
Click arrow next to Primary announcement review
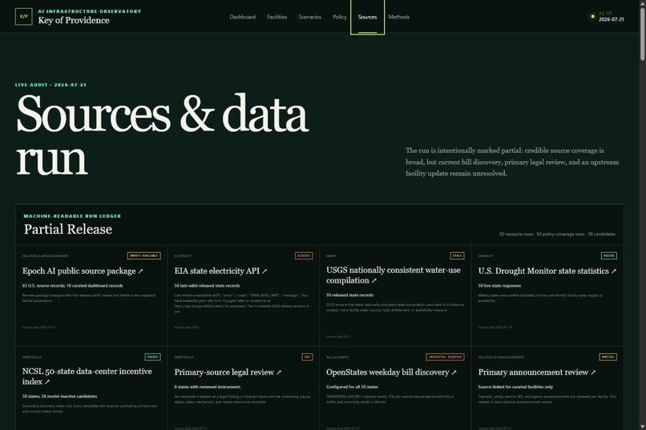(593, 372)
